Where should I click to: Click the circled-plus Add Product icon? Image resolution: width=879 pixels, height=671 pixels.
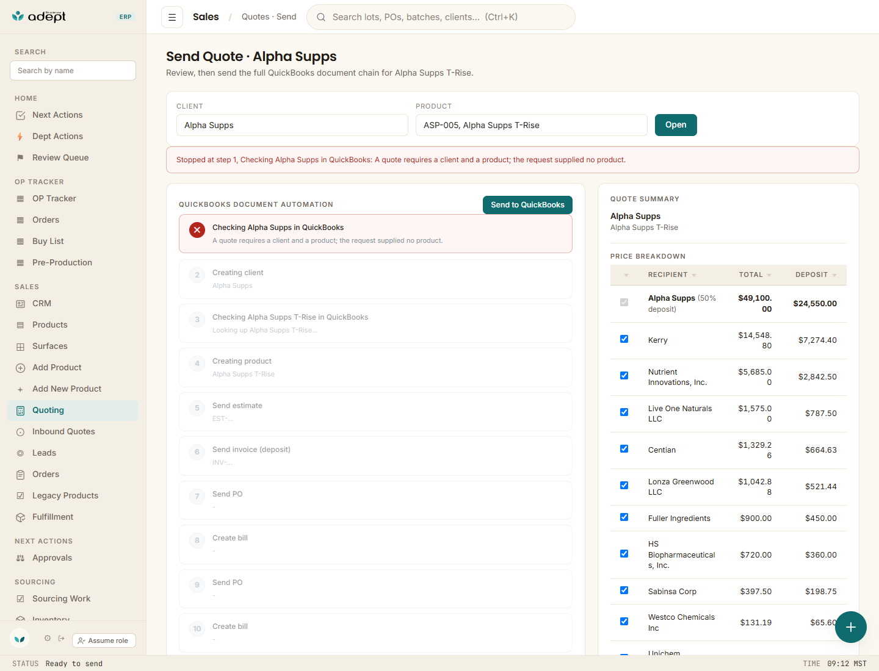[20, 368]
